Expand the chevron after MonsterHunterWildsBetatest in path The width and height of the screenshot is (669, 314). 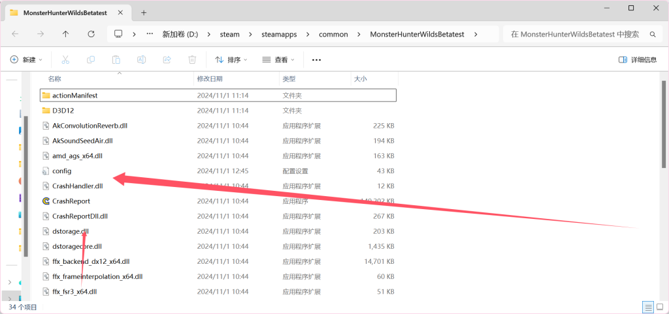click(476, 35)
